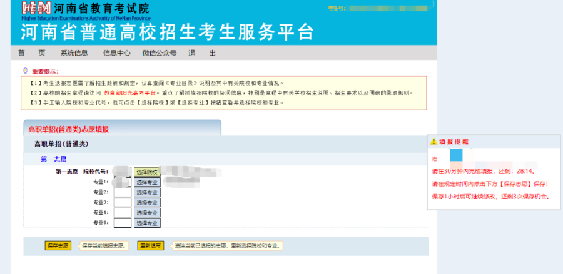This screenshot has height=274, width=563.
Task: Click the HEEA logo in header
Action: coord(36,8)
